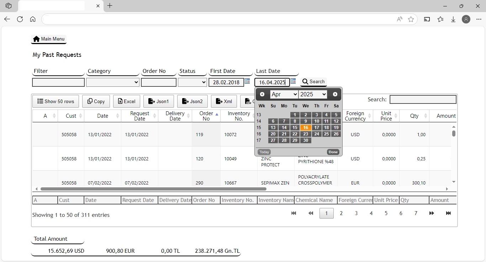The width and height of the screenshot is (486, 262).
Task: Jump to last page of table
Action: [x=448, y=213]
